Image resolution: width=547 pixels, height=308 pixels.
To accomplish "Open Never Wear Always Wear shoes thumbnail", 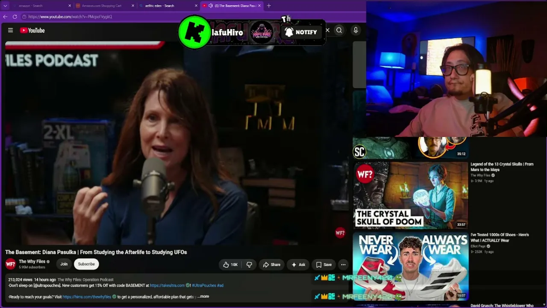I will click(410, 266).
